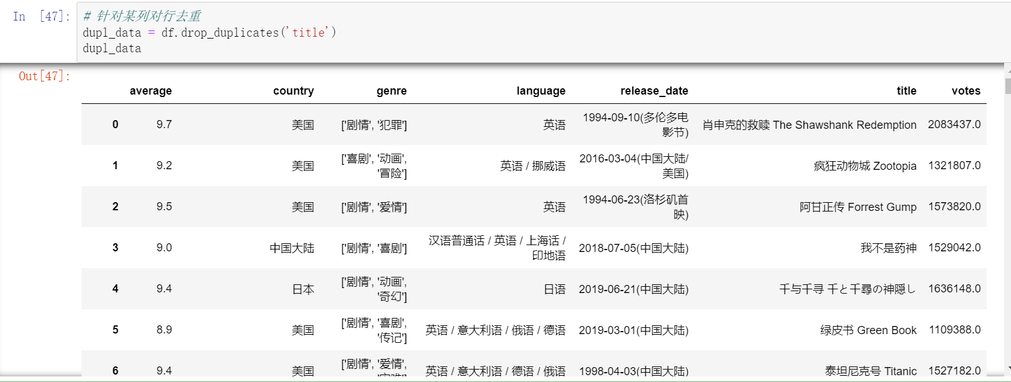Click release date 1994-09-10(多伦多电影节)
This screenshot has height=382, width=1011.
635,125
